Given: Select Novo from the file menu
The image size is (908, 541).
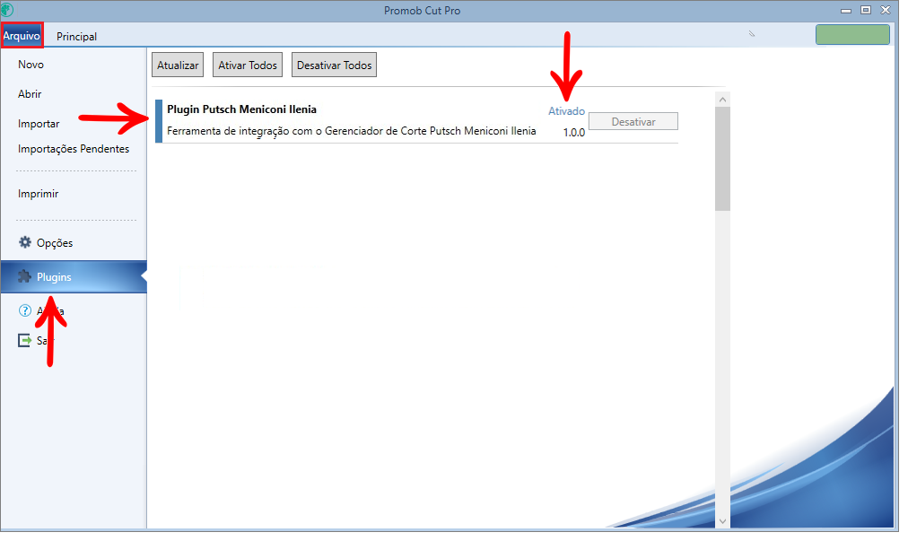Looking at the screenshot, I should [x=31, y=65].
